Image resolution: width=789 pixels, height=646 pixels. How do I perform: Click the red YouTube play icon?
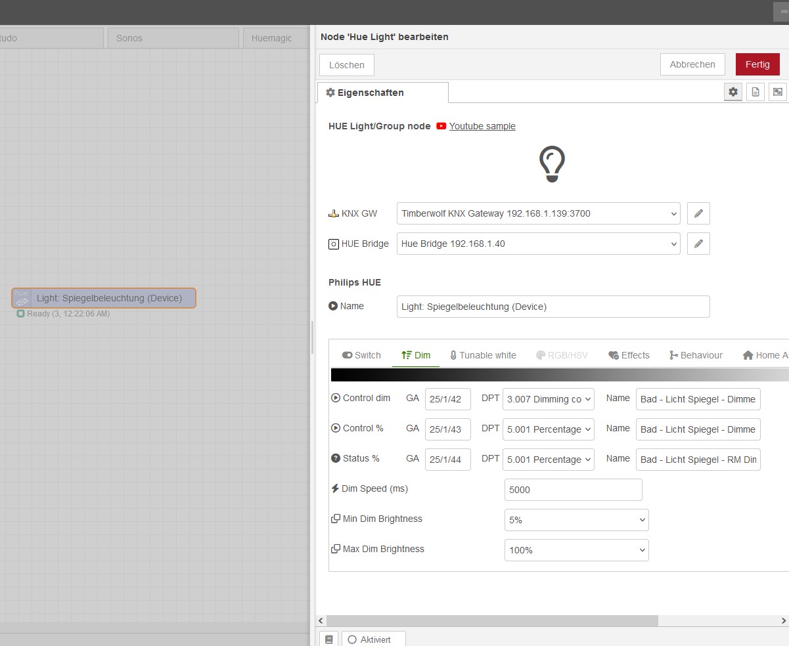coord(441,126)
